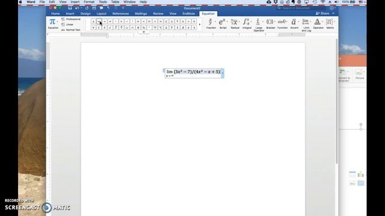385x216 pixels.
Task: Insert the square root symbol
Action: click(110, 28)
